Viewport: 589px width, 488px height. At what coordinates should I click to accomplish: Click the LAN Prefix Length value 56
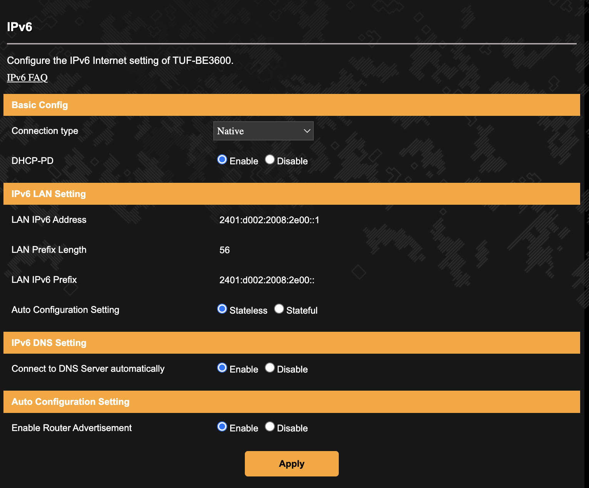pyautogui.click(x=224, y=250)
